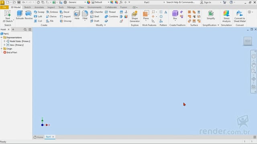Screen dimensions: 257x144
Task: Open document tabs menu at bottom right
Action: [255, 137]
